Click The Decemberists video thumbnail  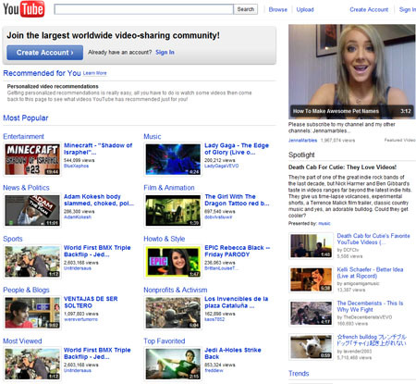[x=311, y=314]
